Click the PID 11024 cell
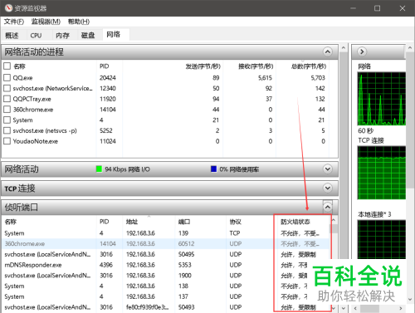The height and width of the screenshot is (313, 415). pyautogui.click(x=108, y=141)
